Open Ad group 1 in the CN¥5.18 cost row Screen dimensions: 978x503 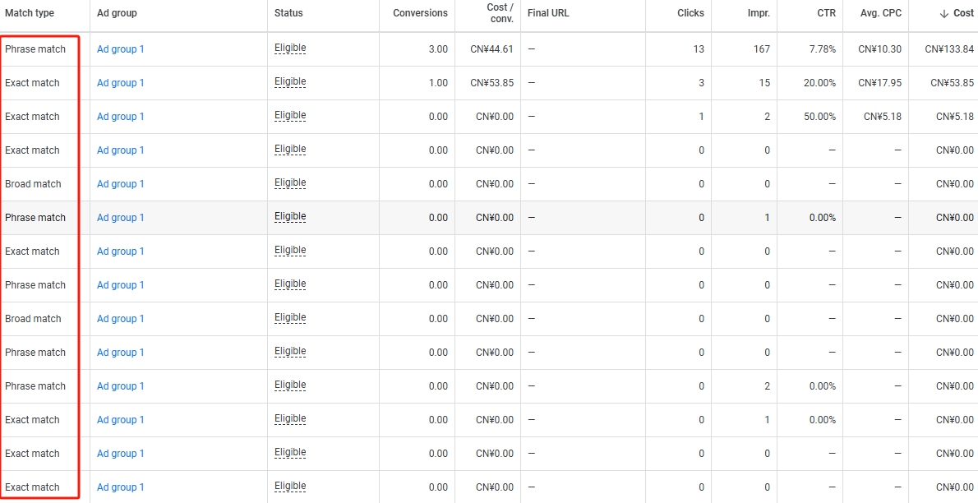[120, 117]
